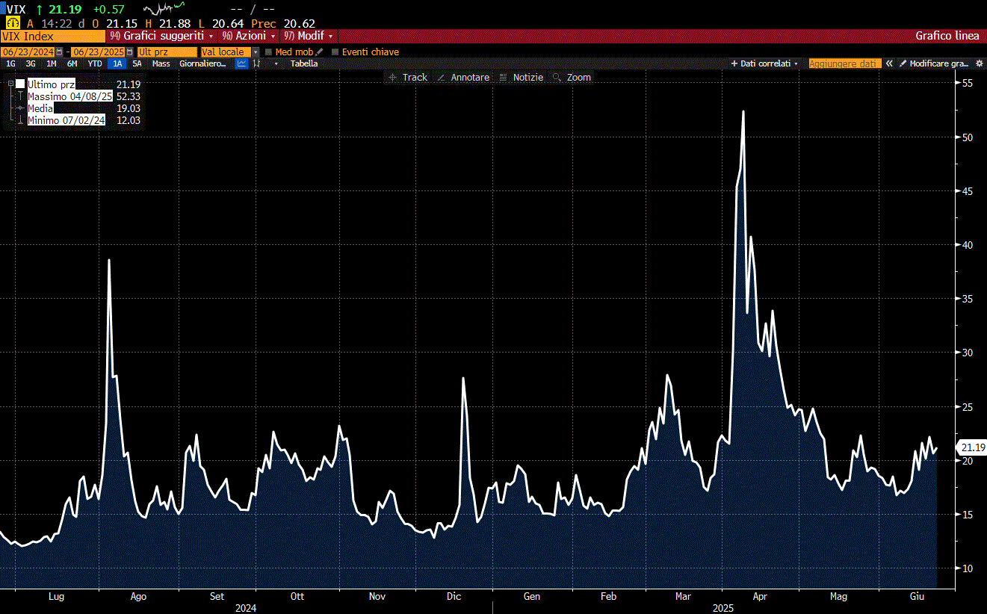987x614 pixels.
Task: Click Modificare grafico button
Action: click(934, 63)
